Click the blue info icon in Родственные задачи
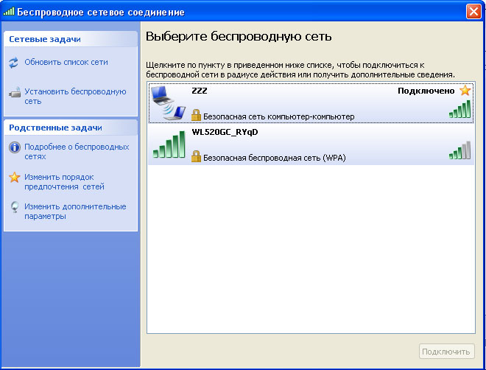 click(14, 147)
